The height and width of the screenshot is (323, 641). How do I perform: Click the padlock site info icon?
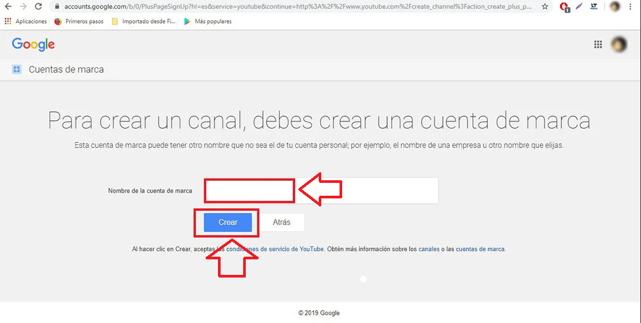click(x=57, y=6)
